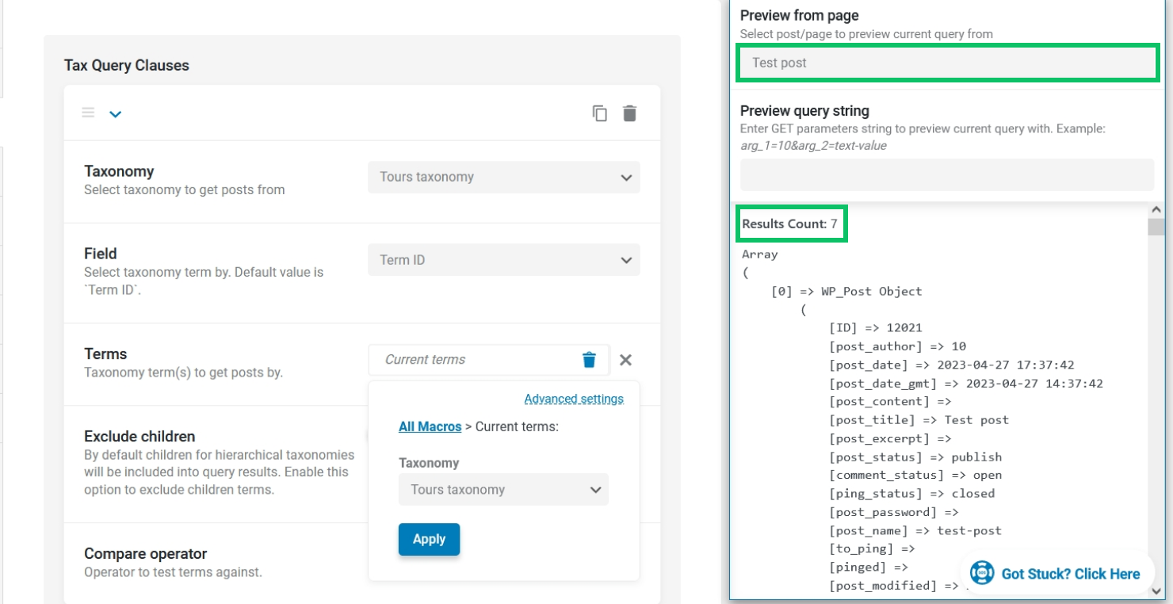Click the Tax Query Clauses heading
Image resolution: width=1173 pixels, height=604 pixels.
[127, 65]
